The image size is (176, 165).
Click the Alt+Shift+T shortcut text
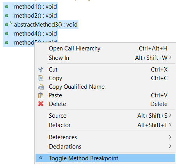click(x=152, y=125)
